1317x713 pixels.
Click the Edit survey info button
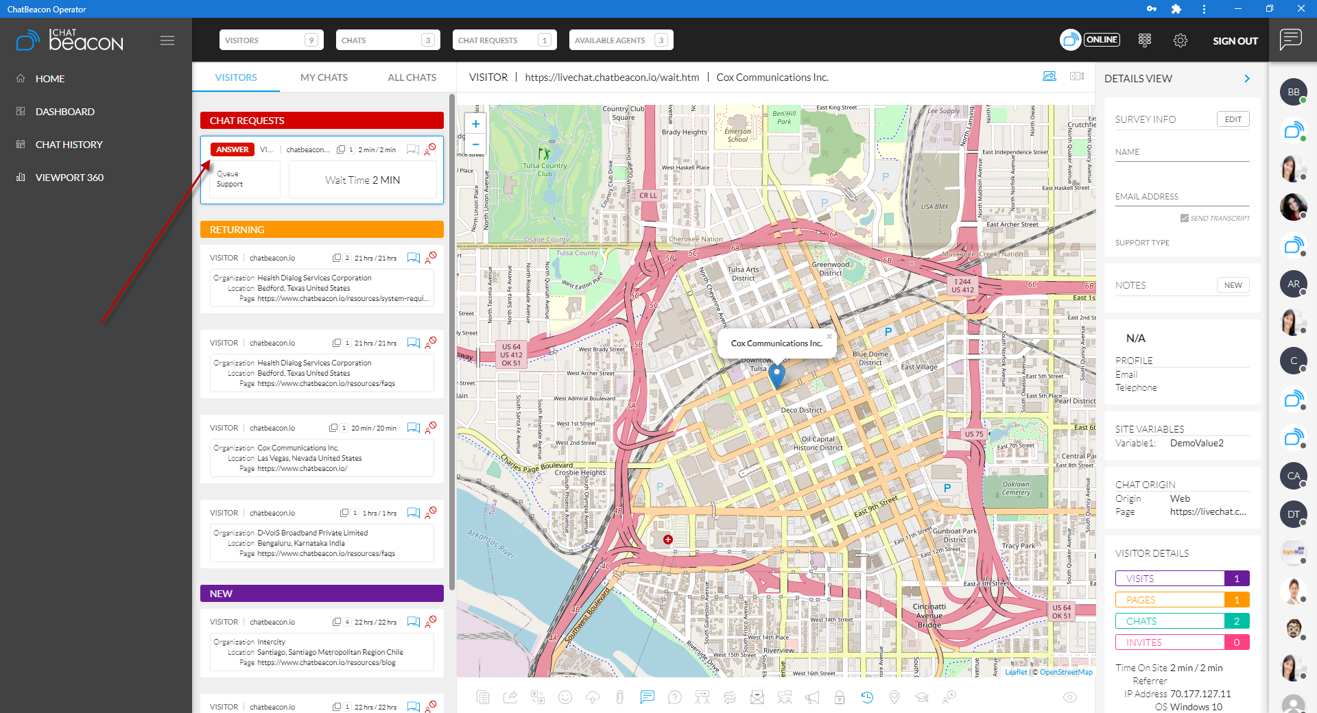(1233, 119)
